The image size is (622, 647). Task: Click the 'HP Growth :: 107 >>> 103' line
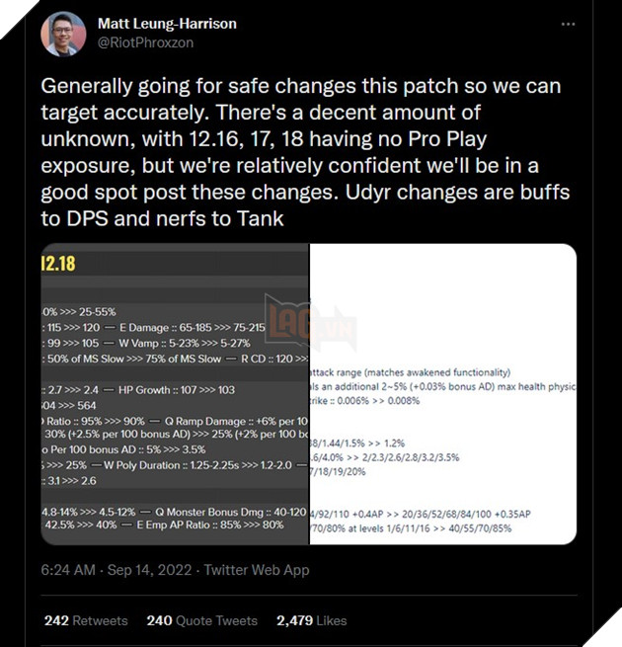177,390
